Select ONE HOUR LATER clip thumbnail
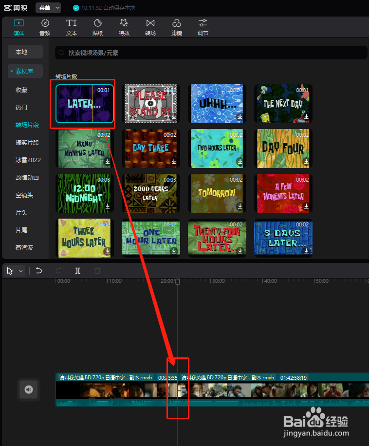369x446 pixels. (x=151, y=238)
